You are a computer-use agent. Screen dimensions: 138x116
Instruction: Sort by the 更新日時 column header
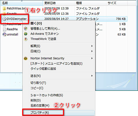point(59,3)
